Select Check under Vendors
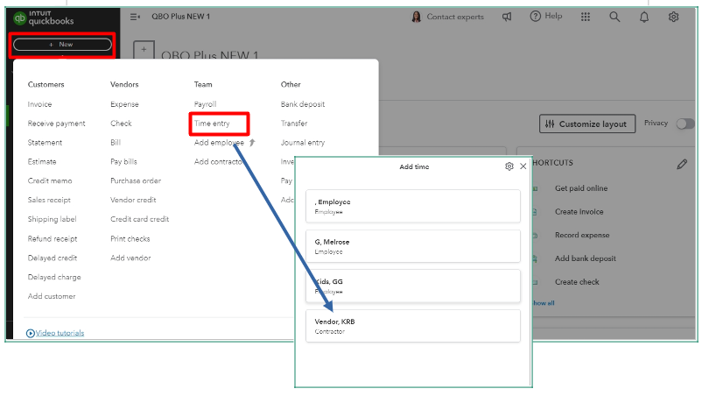The width and height of the screenshot is (702, 396). [121, 124]
